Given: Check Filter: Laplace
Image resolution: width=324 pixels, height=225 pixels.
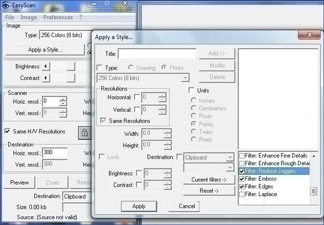Looking at the screenshot, I should (242, 194).
